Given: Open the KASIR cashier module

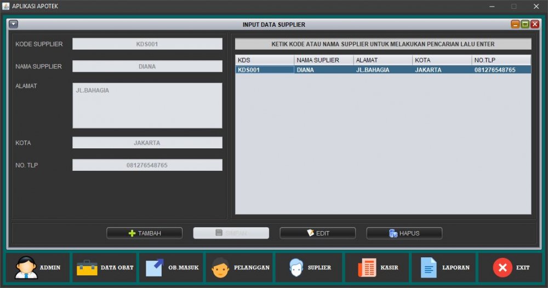Looking at the screenshot, I should 367,267.
